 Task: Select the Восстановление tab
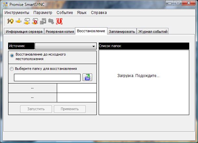[x=91, y=31]
